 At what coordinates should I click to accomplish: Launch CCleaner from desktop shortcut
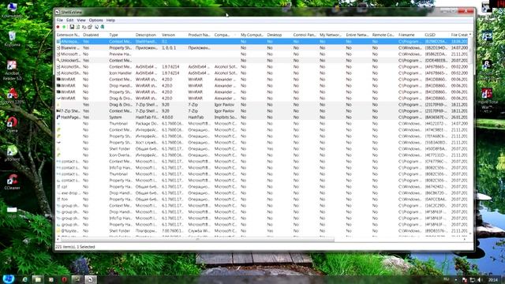tap(12, 181)
